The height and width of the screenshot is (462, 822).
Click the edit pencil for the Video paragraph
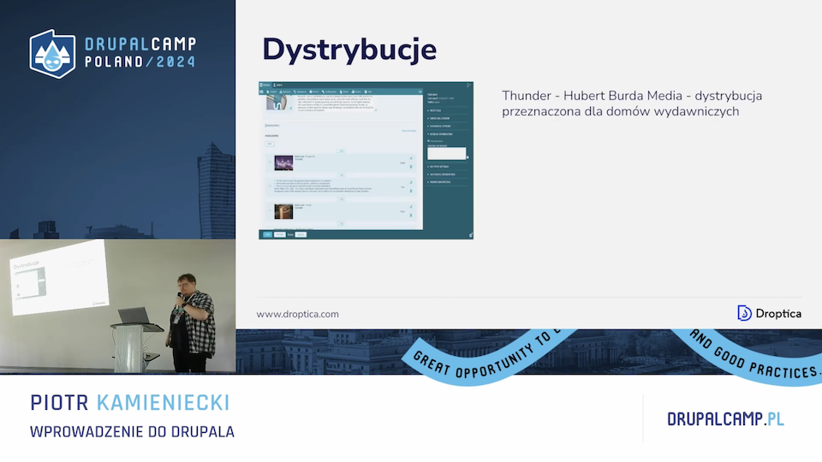click(x=411, y=206)
